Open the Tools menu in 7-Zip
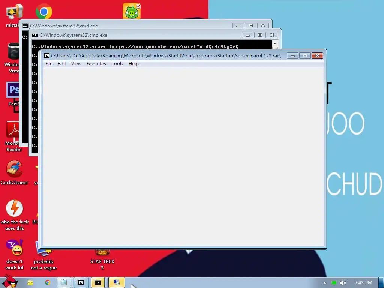The width and height of the screenshot is (384, 288). pyautogui.click(x=117, y=64)
